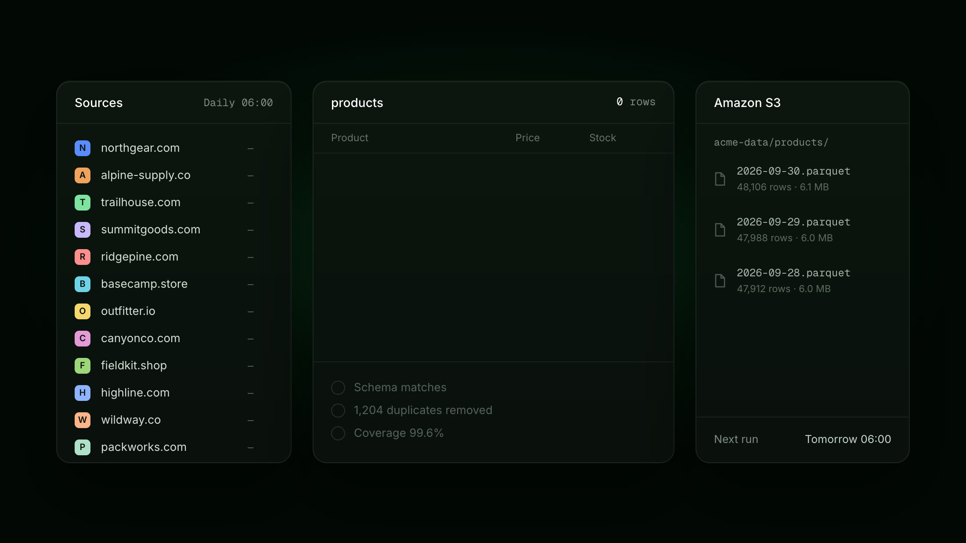Screen dimensions: 966x543
Task: Toggle the 1,204 duplicates removed check circle
Action: pos(338,411)
